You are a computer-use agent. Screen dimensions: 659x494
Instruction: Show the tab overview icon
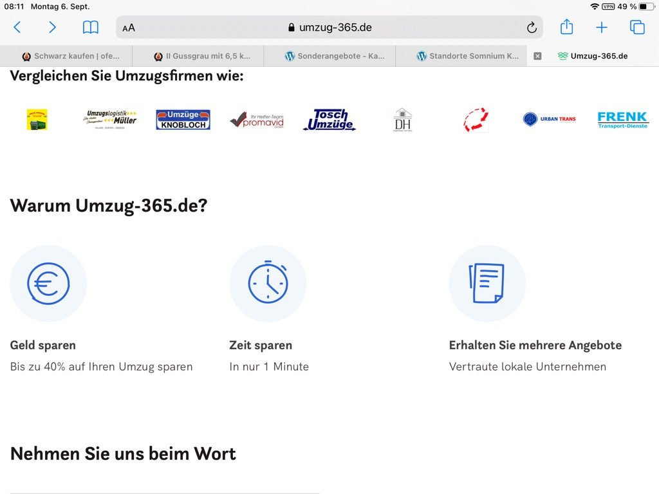637,27
